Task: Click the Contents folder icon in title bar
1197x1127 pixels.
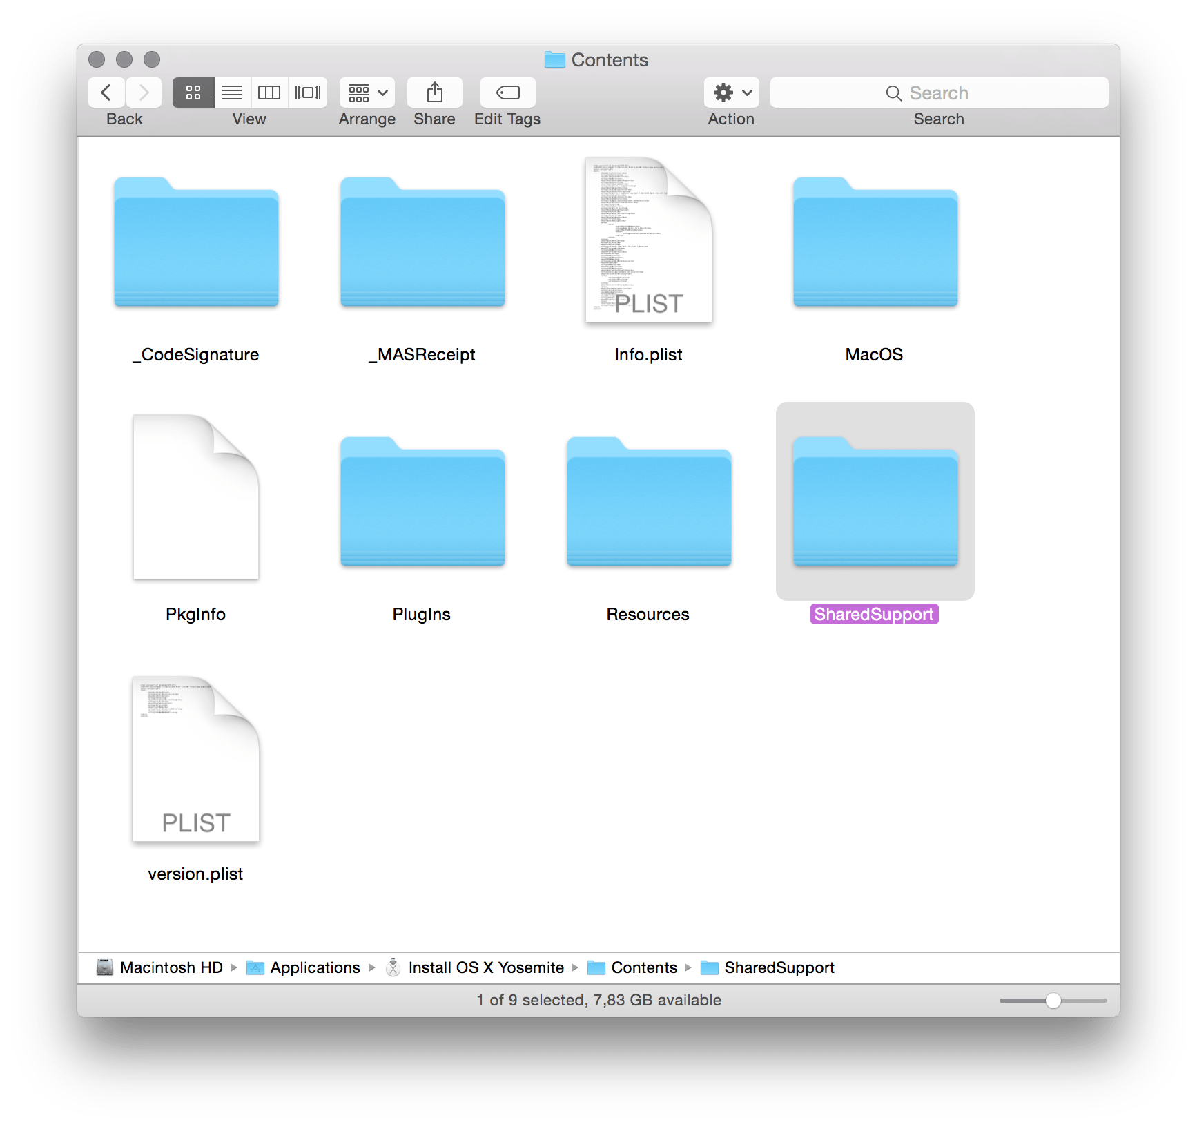Action: pos(555,60)
